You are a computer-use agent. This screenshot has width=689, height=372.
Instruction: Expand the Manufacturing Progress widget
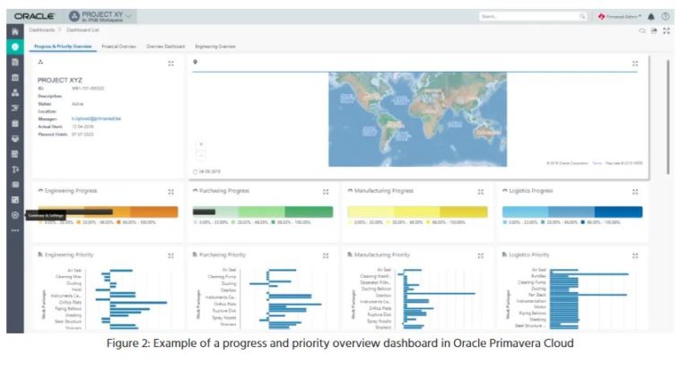481,192
